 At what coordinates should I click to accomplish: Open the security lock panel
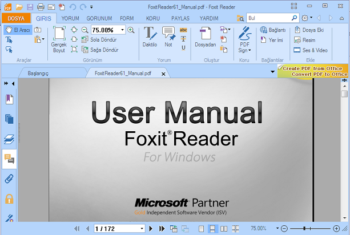9,198
